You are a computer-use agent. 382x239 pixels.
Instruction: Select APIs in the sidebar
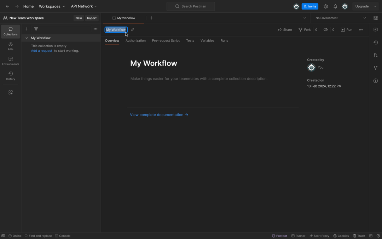11,46
